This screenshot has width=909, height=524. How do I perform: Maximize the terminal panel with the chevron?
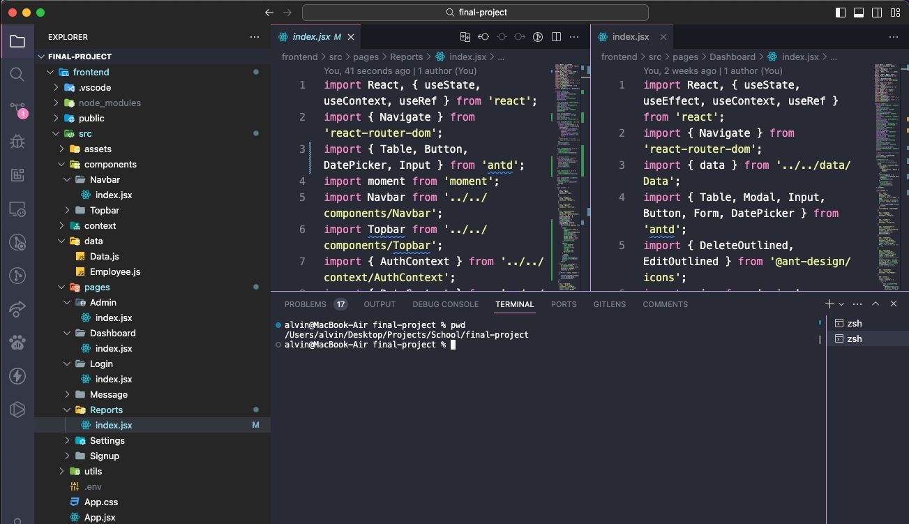point(875,304)
